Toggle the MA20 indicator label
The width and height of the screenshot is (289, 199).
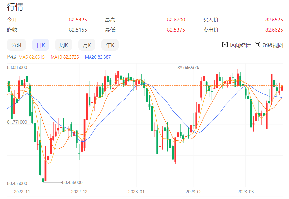point(98,57)
